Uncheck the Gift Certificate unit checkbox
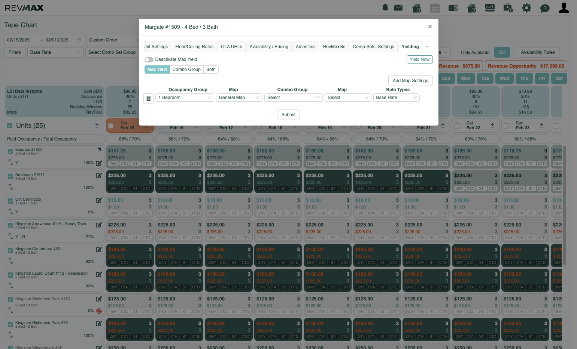 coord(10,201)
